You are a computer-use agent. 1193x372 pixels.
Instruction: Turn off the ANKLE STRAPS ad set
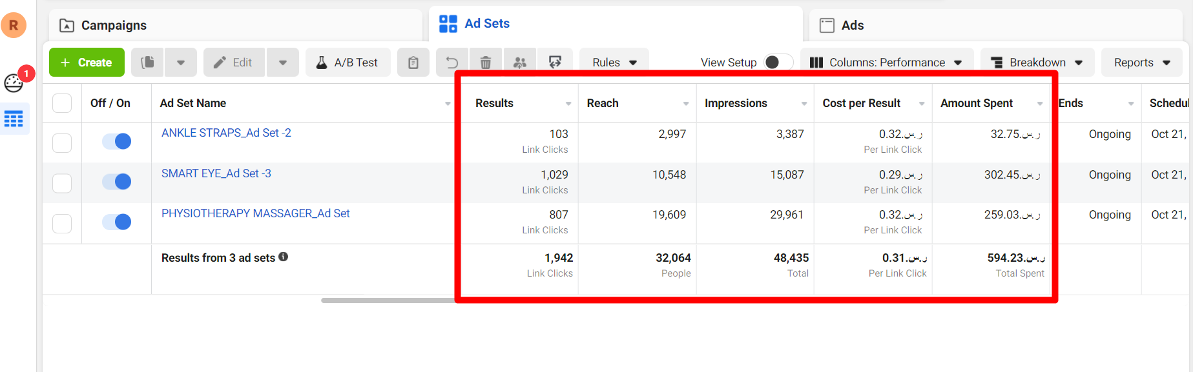point(117,141)
